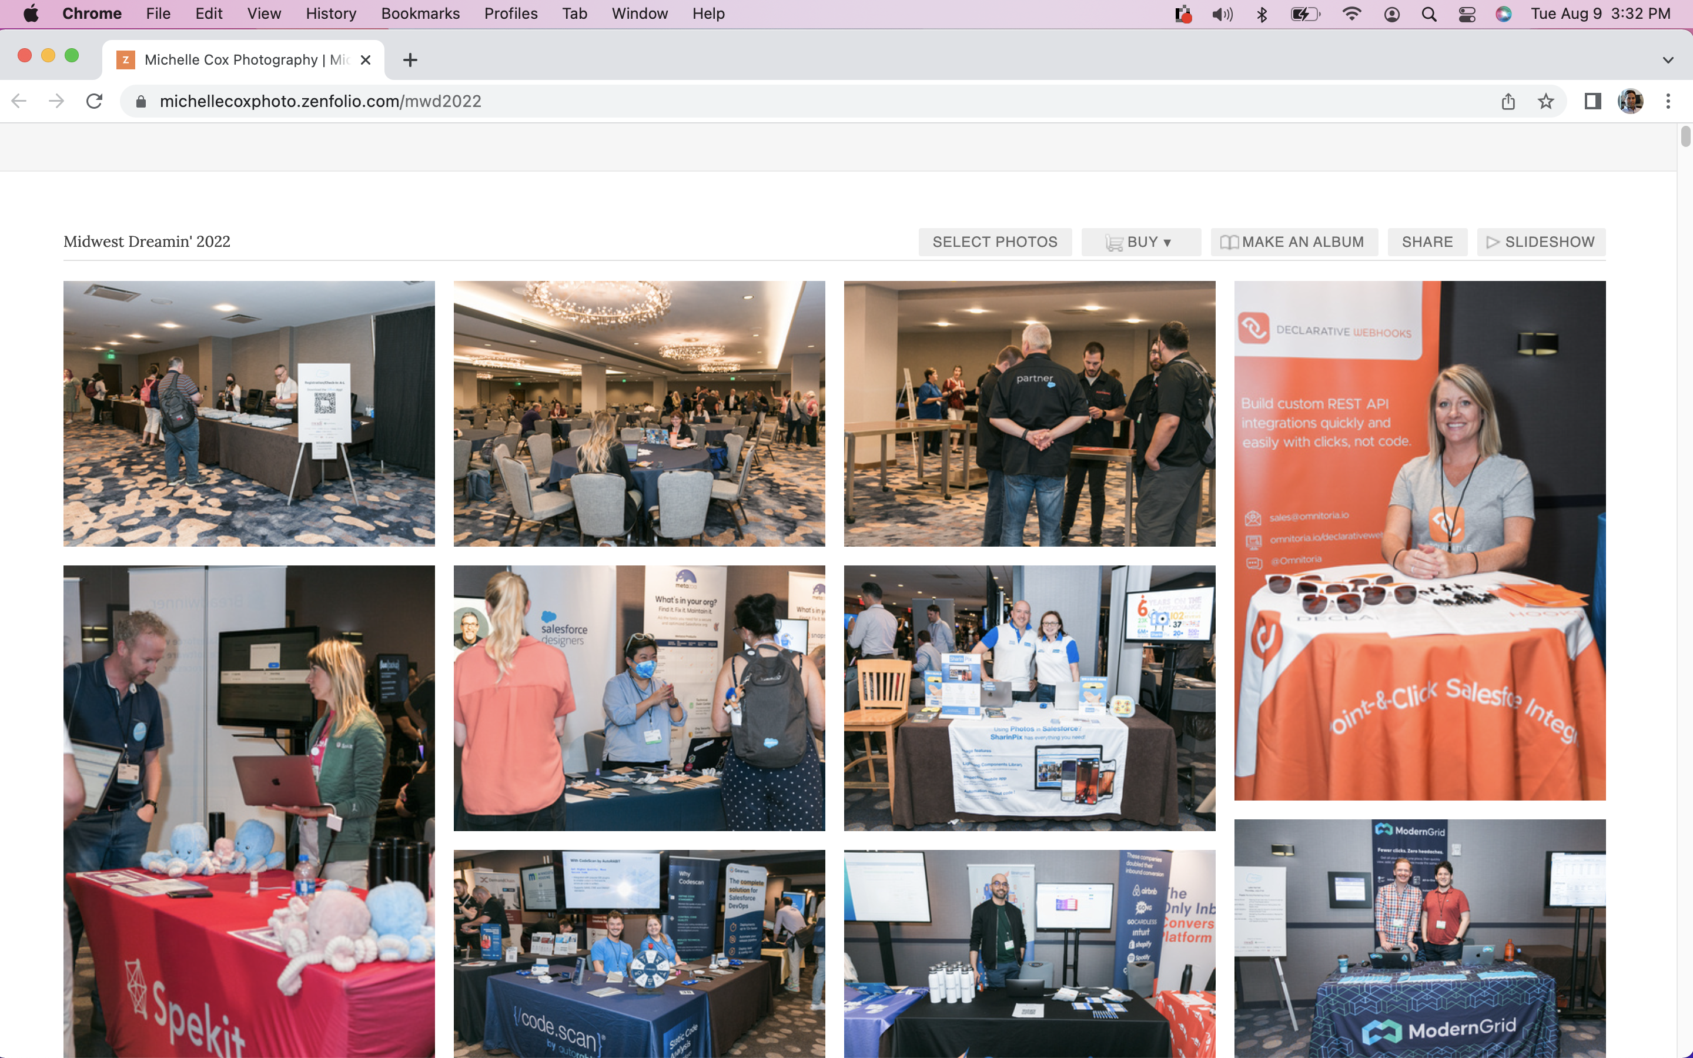Expand the tab search chevron

pyautogui.click(x=1668, y=60)
